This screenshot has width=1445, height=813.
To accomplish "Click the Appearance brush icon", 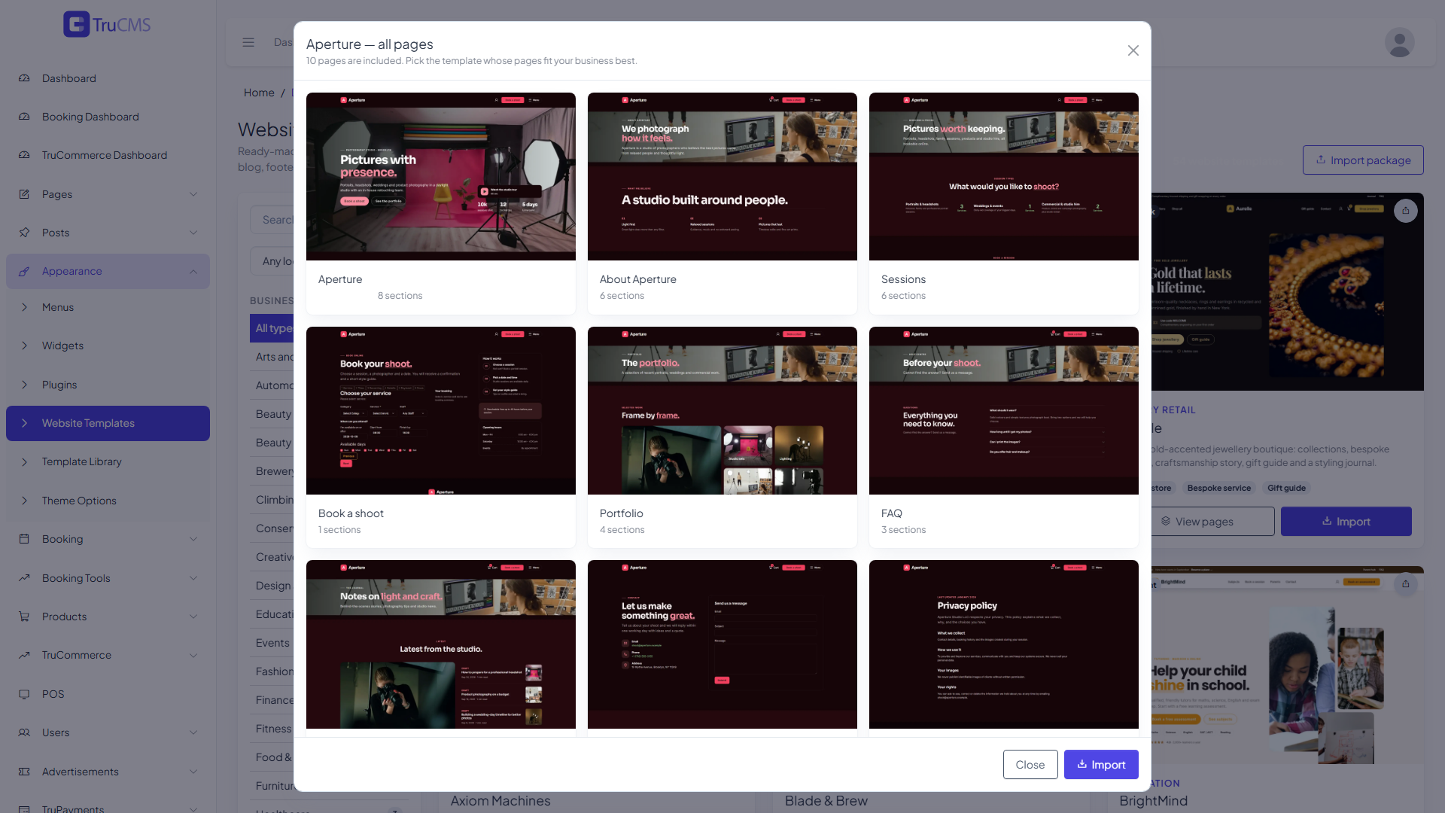I will [x=24, y=271].
